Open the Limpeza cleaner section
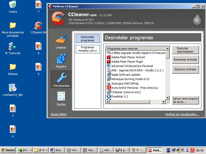This screenshot has width=206, height=154. coord(61,42)
